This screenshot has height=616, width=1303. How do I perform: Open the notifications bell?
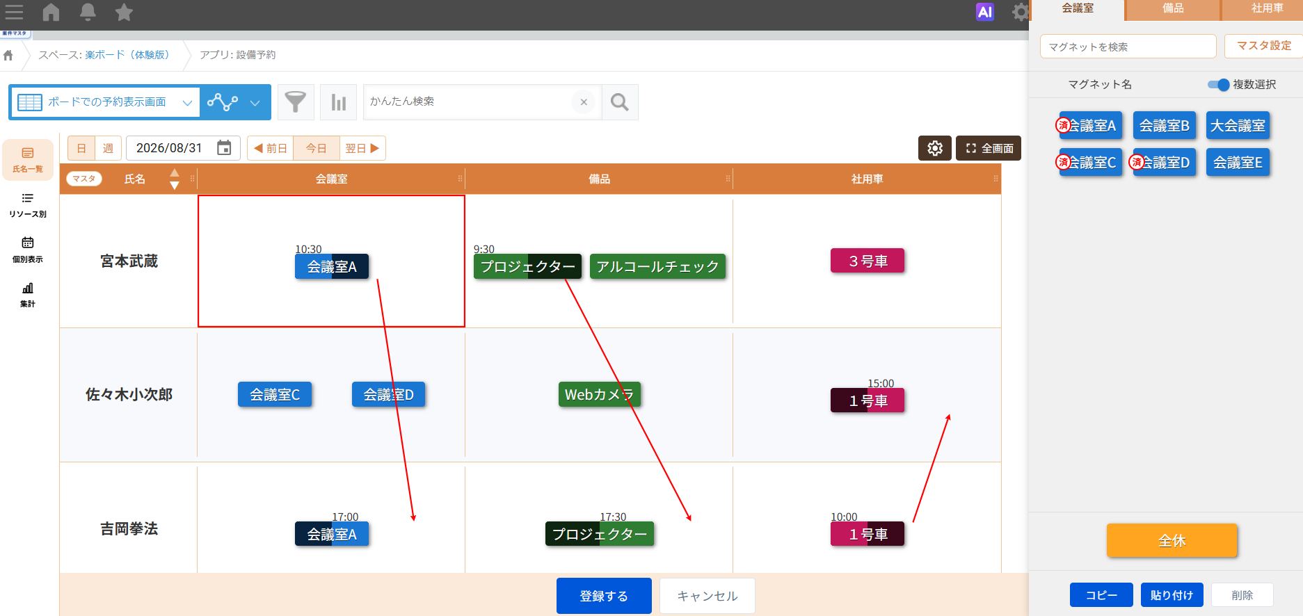click(x=88, y=12)
